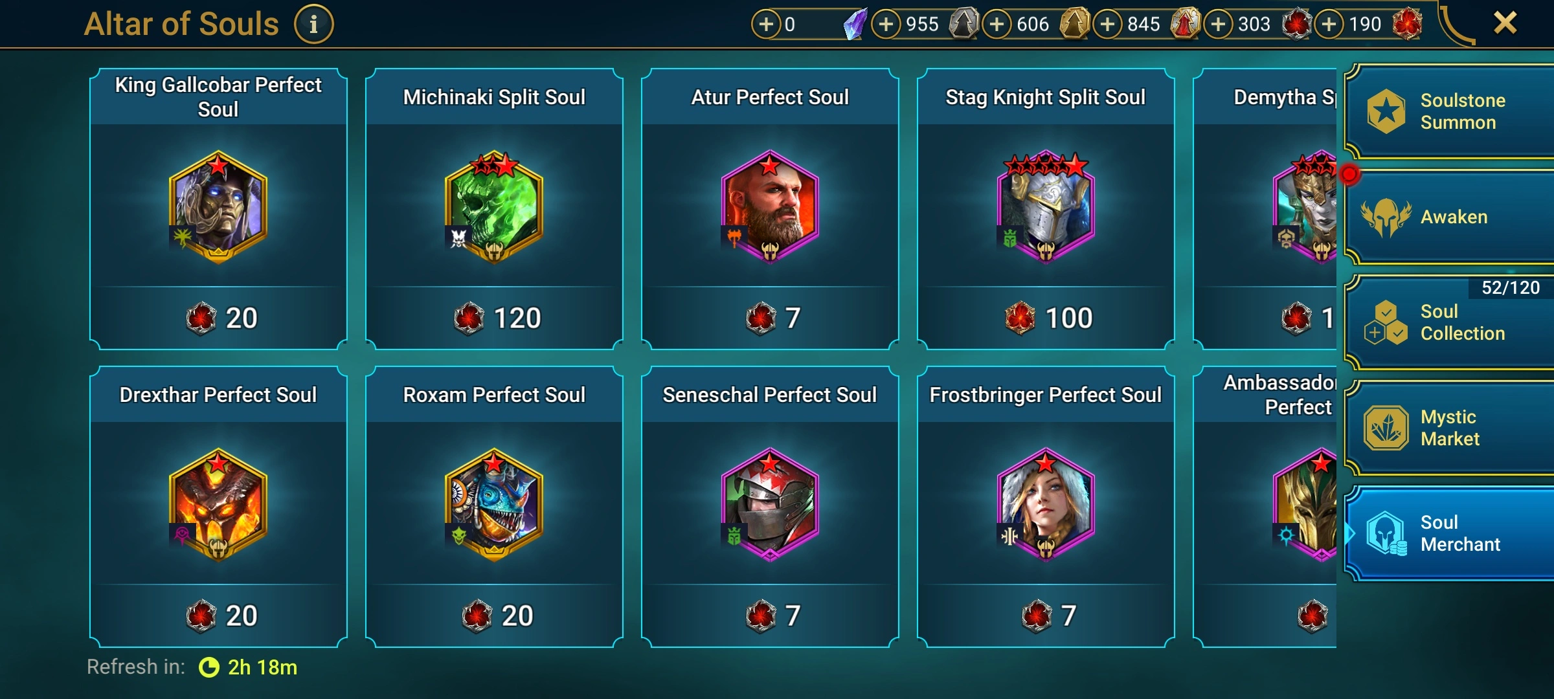Add more to the 303 soul coin currency

click(1219, 25)
